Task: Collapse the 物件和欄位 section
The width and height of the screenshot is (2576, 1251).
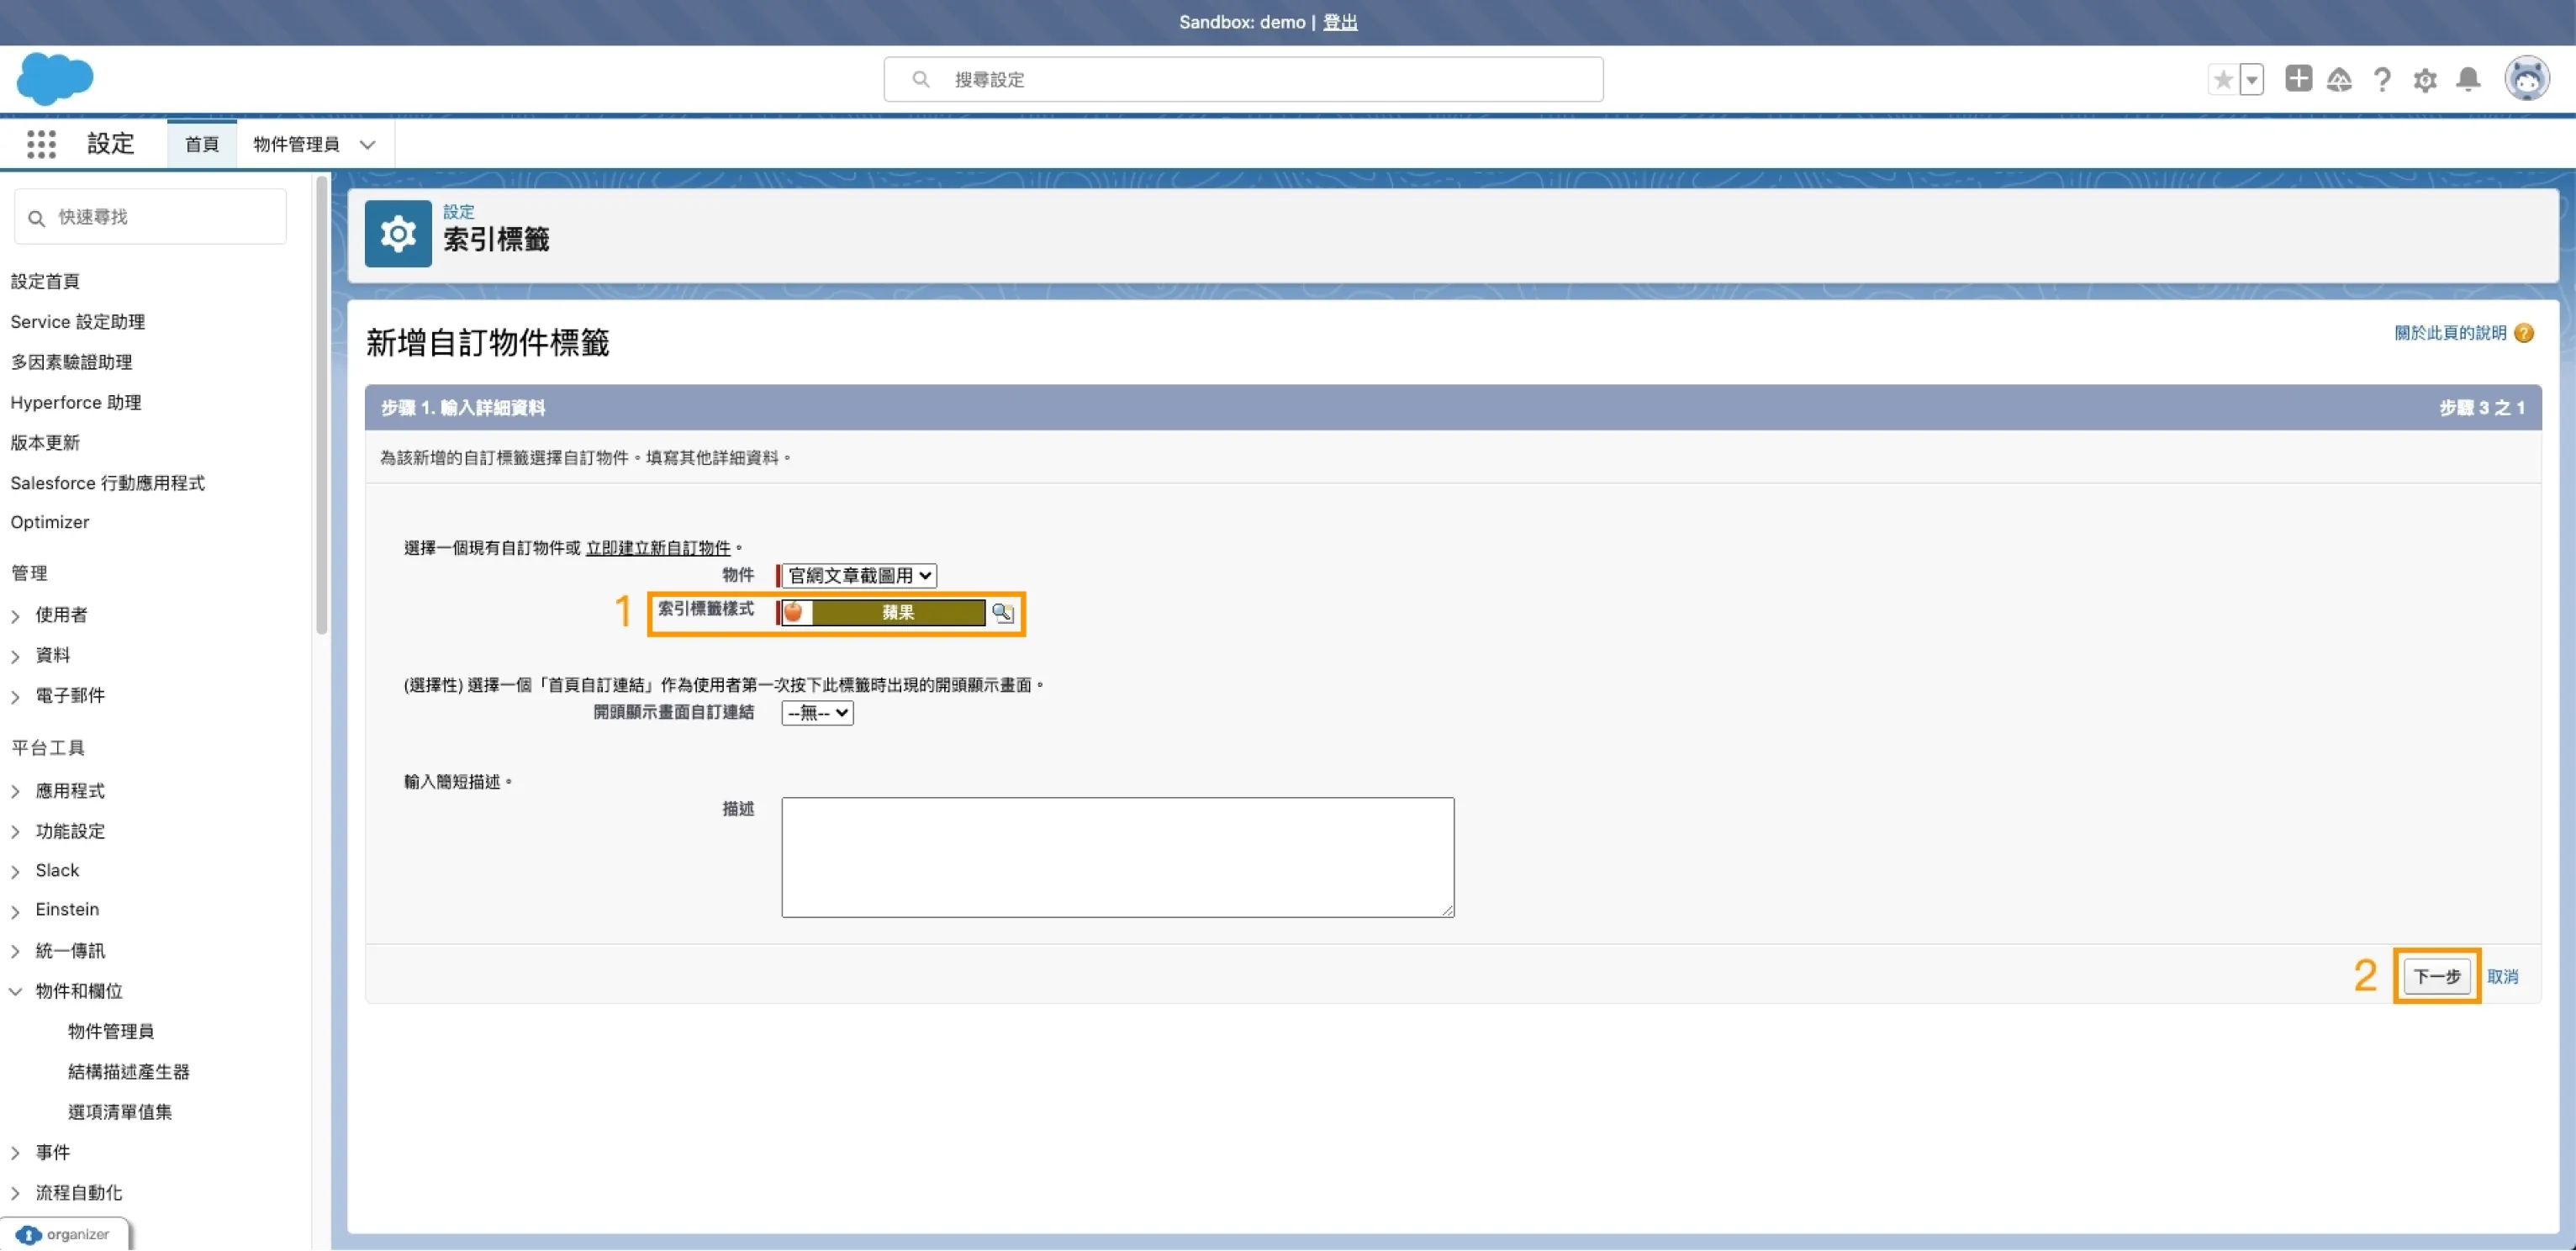Action: [16, 991]
